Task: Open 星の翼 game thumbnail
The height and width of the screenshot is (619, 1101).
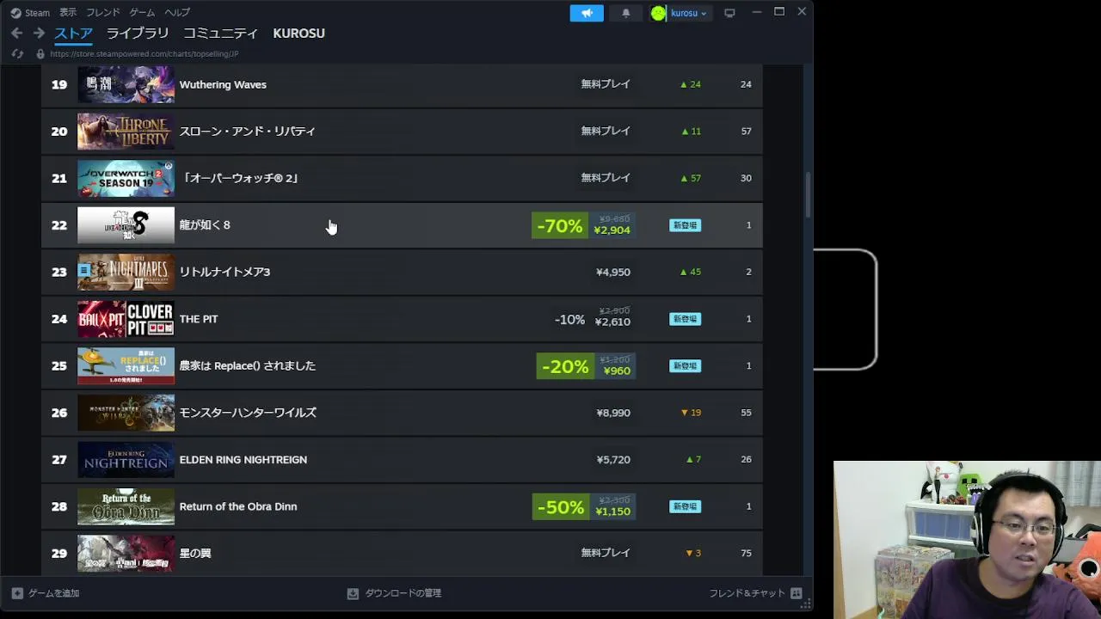Action: point(126,554)
